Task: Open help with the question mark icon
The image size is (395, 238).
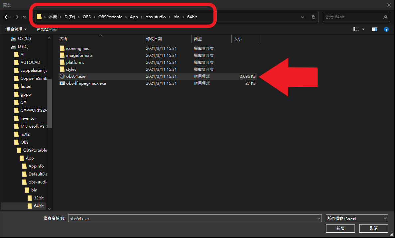Action: coord(386,29)
